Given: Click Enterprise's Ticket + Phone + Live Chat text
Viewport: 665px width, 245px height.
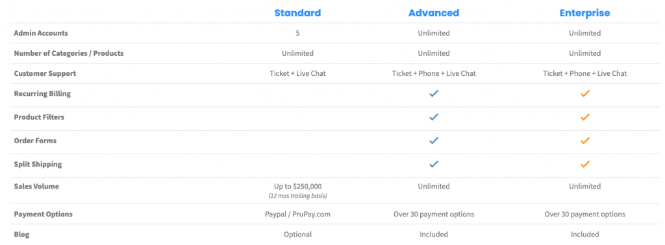Looking at the screenshot, I should pos(585,74).
